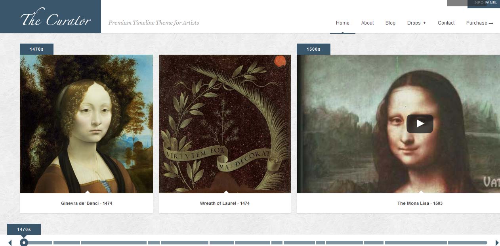This screenshot has width=500, height=246.
Task: Play the Mona Lisa video
Action: [420, 124]
